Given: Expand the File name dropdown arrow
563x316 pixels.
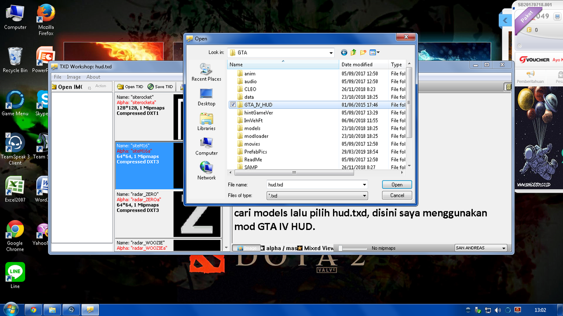Looking at the screenshot, I should coord(364,185).
